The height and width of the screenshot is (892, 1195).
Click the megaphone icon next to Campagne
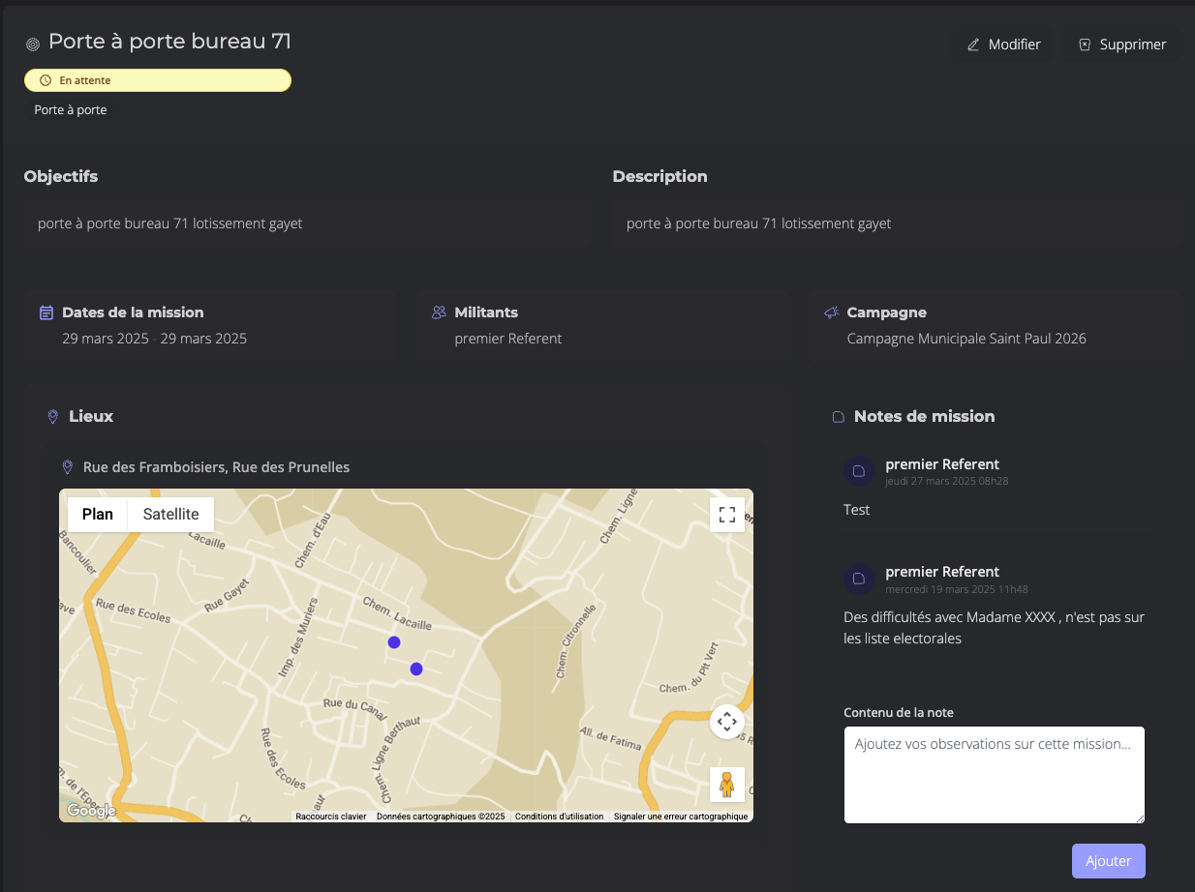click(831, 312)
